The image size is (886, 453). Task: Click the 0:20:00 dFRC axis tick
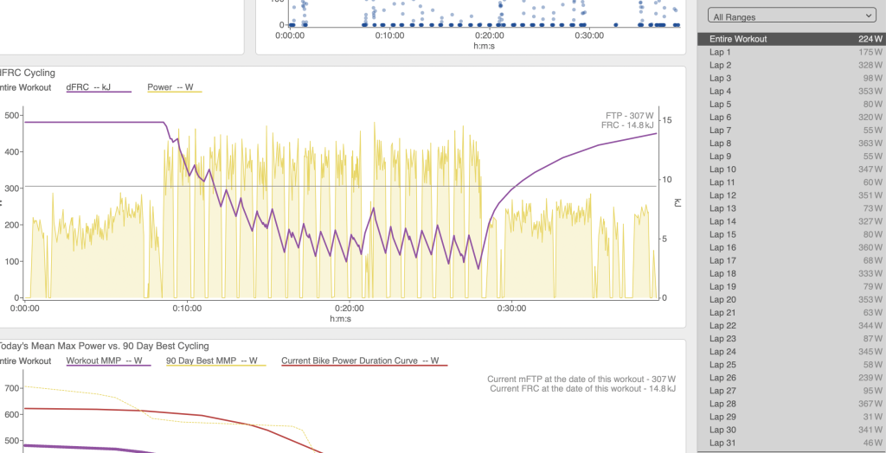point(350,309)
